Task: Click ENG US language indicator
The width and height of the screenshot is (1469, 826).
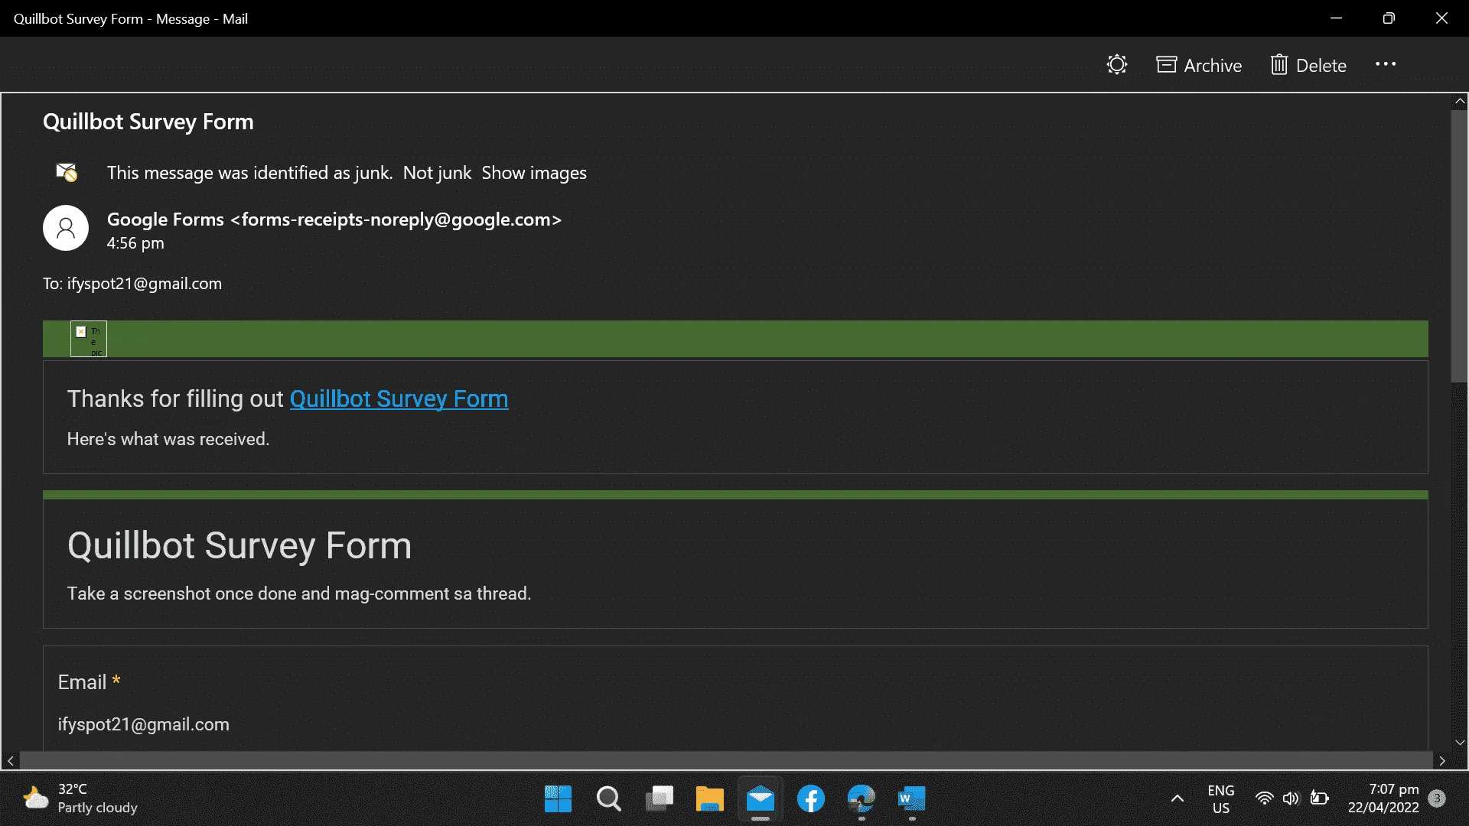Action: coord(1221,799)
